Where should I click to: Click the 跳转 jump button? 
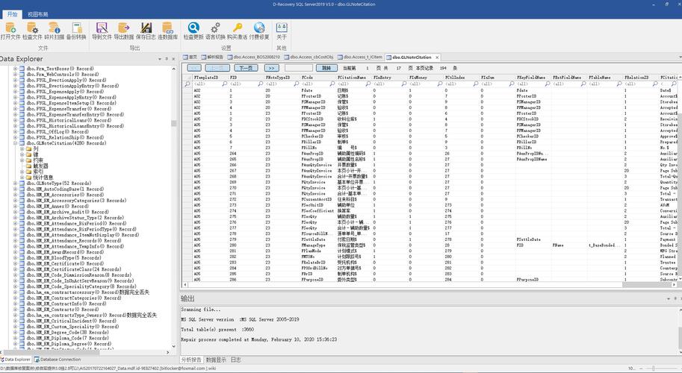(326, 68)
